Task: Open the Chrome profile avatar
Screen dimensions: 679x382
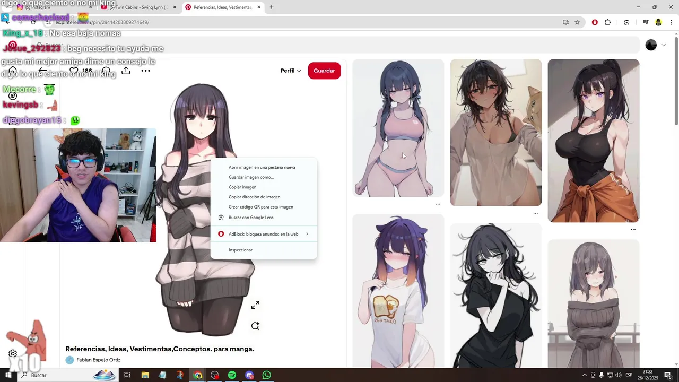Action: tap(658, 22)
